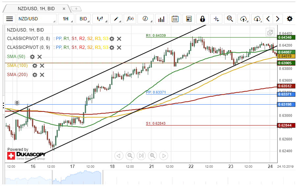
Task: Expand the 1H timeframe selector
Action: [x=66, y=19]
